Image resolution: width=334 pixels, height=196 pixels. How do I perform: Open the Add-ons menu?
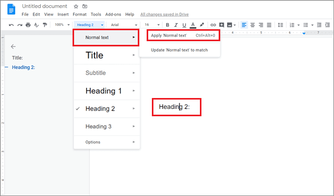(113, 15)
